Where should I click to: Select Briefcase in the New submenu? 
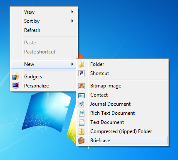[122, 141]
